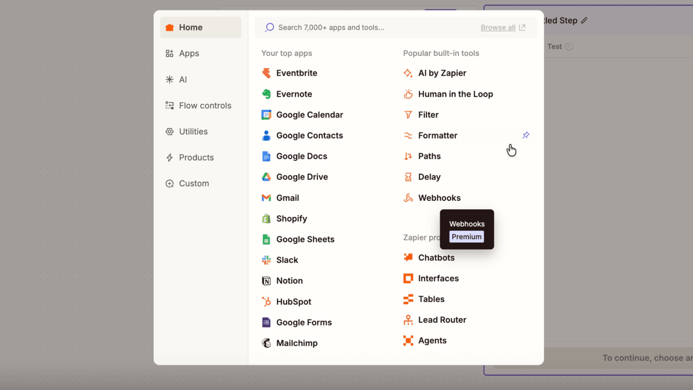Click the Webhooks tool icon
Image resolution: width=693 pixels, height=390 pixels.
pos(408,198)
